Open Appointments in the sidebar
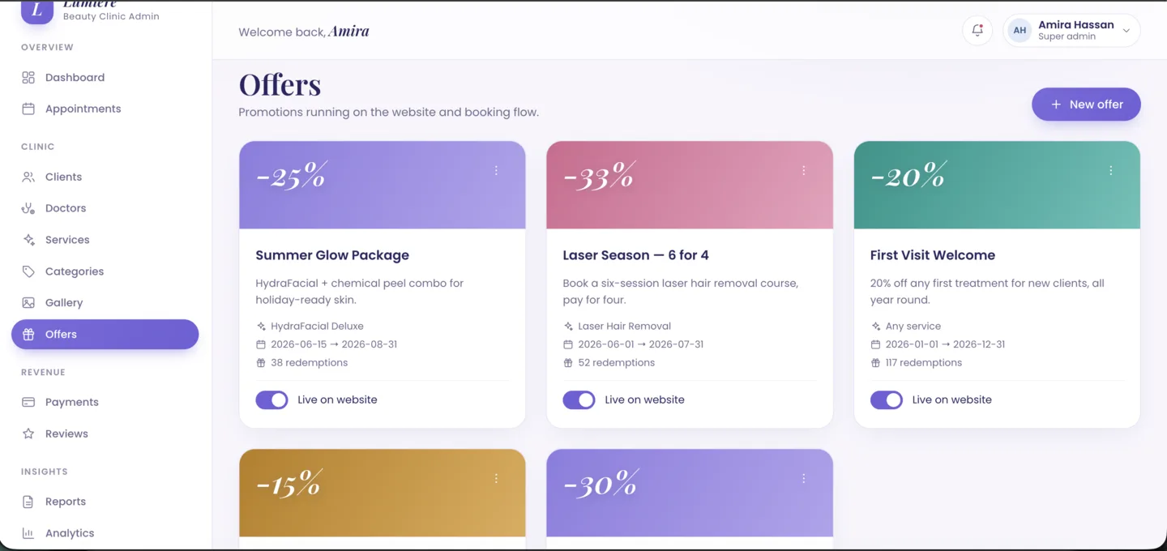This screenshot has width=1167, height=551. 105,109
